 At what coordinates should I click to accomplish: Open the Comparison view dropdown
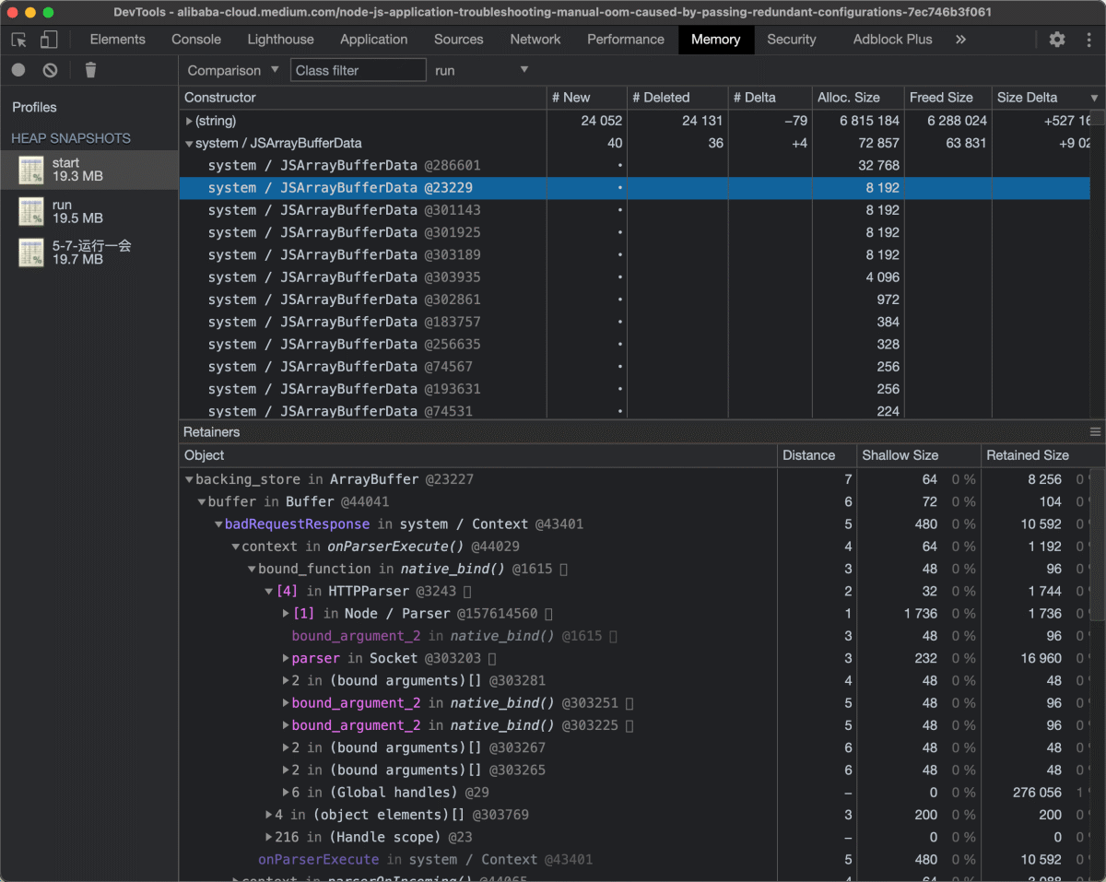(x=233, y=70)
